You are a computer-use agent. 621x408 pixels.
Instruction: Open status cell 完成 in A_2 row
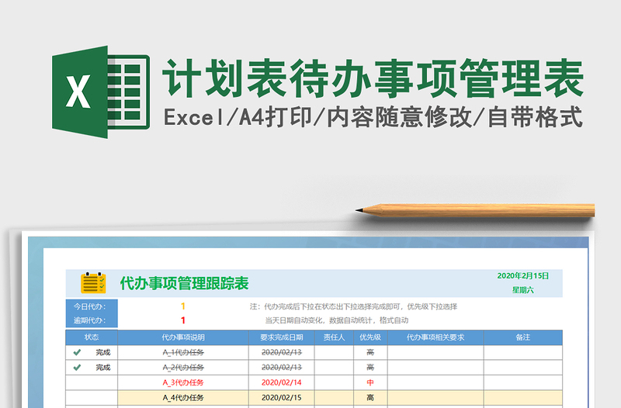click(x=92, y=367)
